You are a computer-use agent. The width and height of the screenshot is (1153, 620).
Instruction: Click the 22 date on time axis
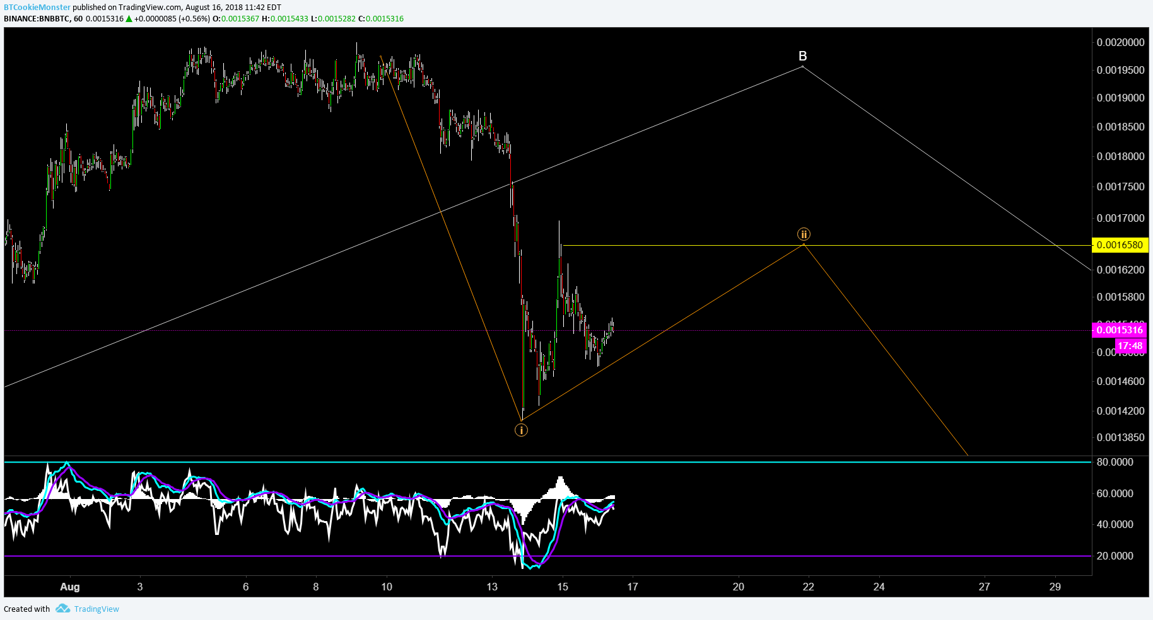pyautogui.click(x=809, y=587)
